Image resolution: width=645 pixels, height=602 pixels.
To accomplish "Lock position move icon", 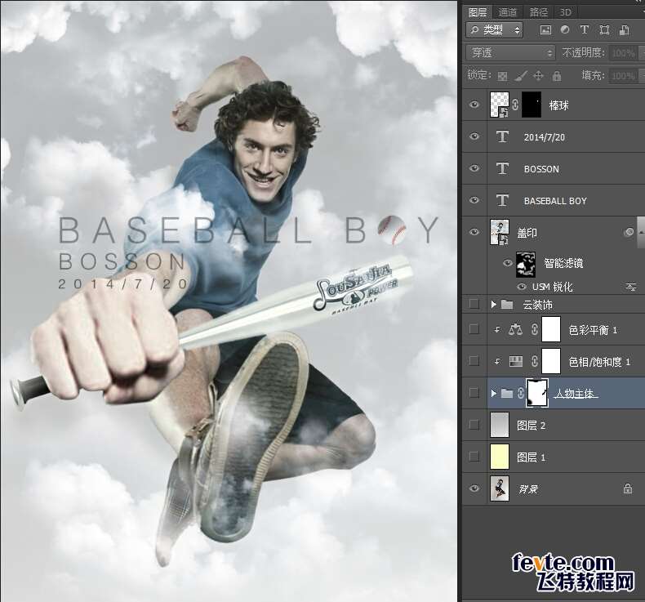I will [x=538, y=76].
